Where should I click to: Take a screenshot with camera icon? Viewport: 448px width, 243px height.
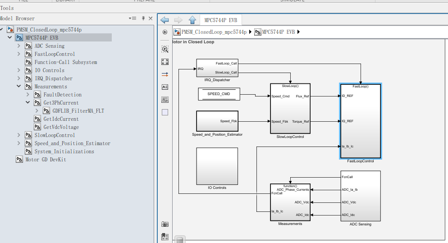tap(165, 224)
